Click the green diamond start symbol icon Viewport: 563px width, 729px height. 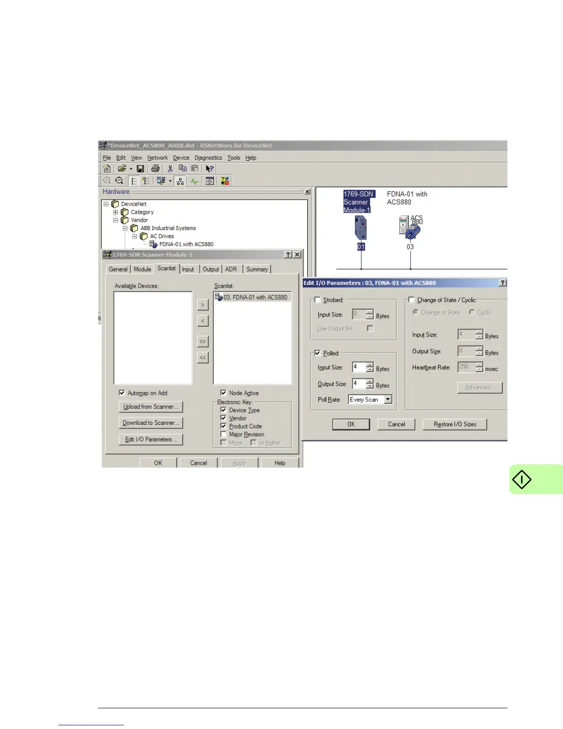522,480
